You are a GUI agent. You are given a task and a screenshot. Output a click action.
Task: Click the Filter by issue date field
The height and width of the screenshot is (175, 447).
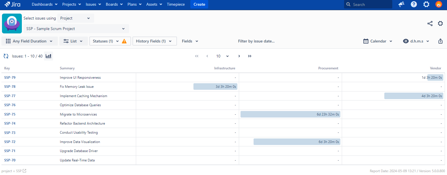click(x=256, y=41)
